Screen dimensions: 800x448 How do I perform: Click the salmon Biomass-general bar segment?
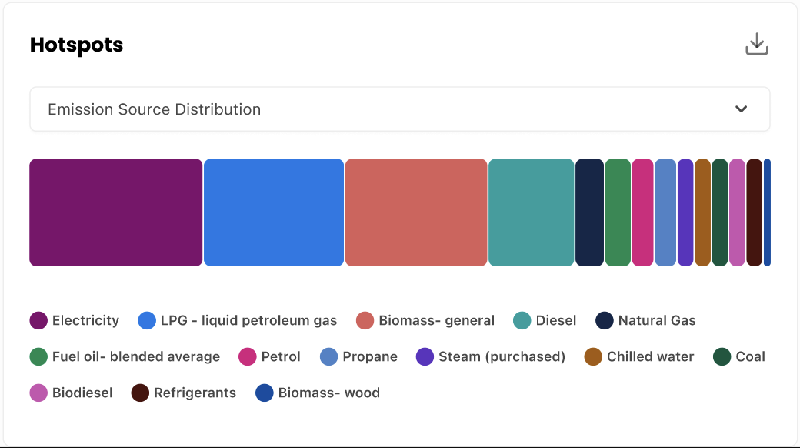[416, 212]
